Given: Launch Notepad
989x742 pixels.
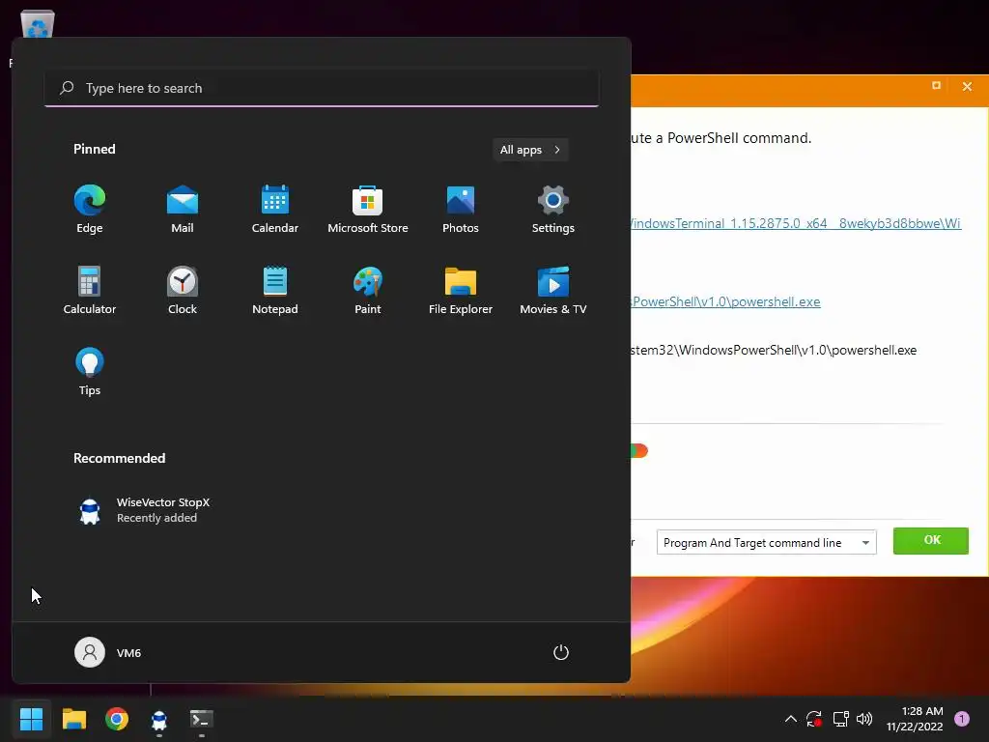Looking at the screenshot, I should 275,290.
